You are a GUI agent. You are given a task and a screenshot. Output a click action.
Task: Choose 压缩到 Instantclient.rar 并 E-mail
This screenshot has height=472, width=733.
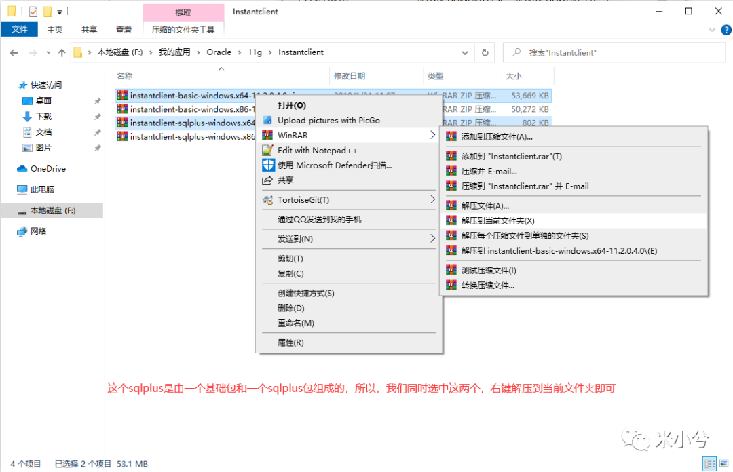click(x=574, y=186)
